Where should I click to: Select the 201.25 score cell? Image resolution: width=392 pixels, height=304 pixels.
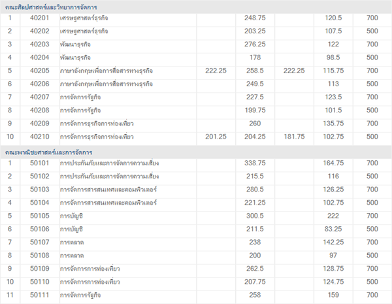215,137
